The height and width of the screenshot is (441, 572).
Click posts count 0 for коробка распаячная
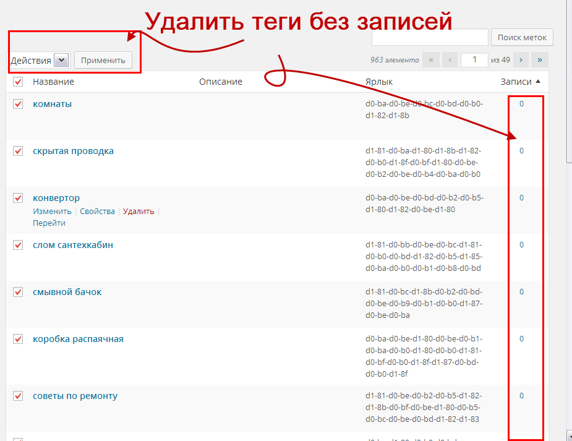tap(521, 339)
